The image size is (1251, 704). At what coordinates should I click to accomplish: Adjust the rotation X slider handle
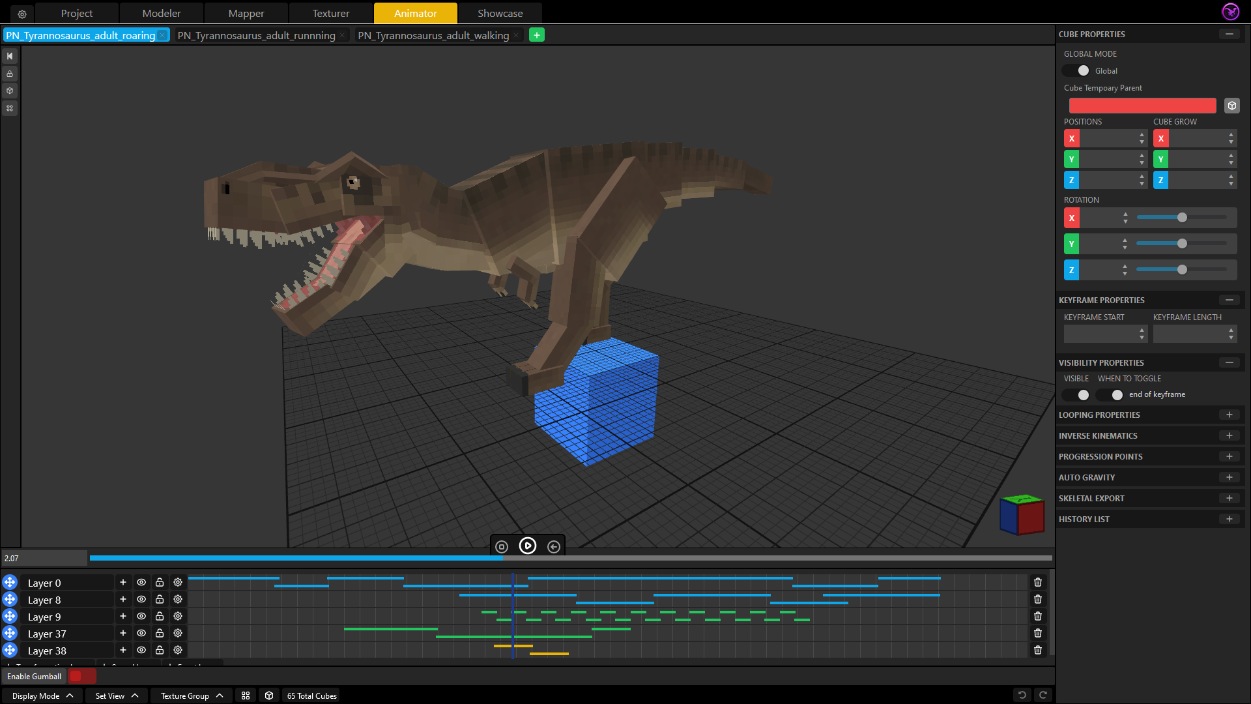1182,218
